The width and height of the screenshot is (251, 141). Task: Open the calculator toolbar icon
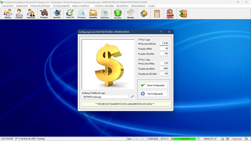click(157, 14)
